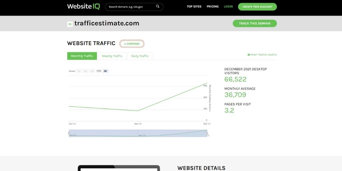The image size is (342, 171).
Task: Click the LOGIN link
Action: tap(228, 7)
